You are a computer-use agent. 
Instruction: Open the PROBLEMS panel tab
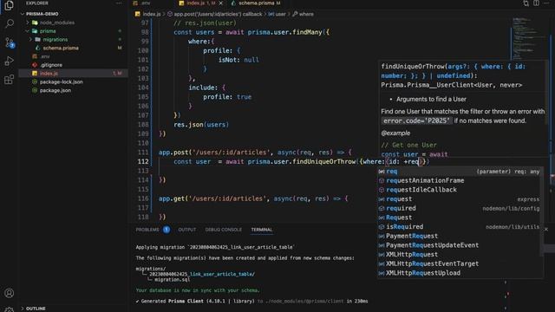147,230
